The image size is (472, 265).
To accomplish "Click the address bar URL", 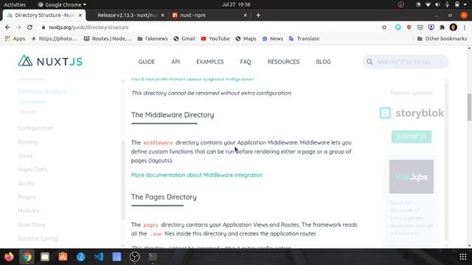I will [88, 27].
